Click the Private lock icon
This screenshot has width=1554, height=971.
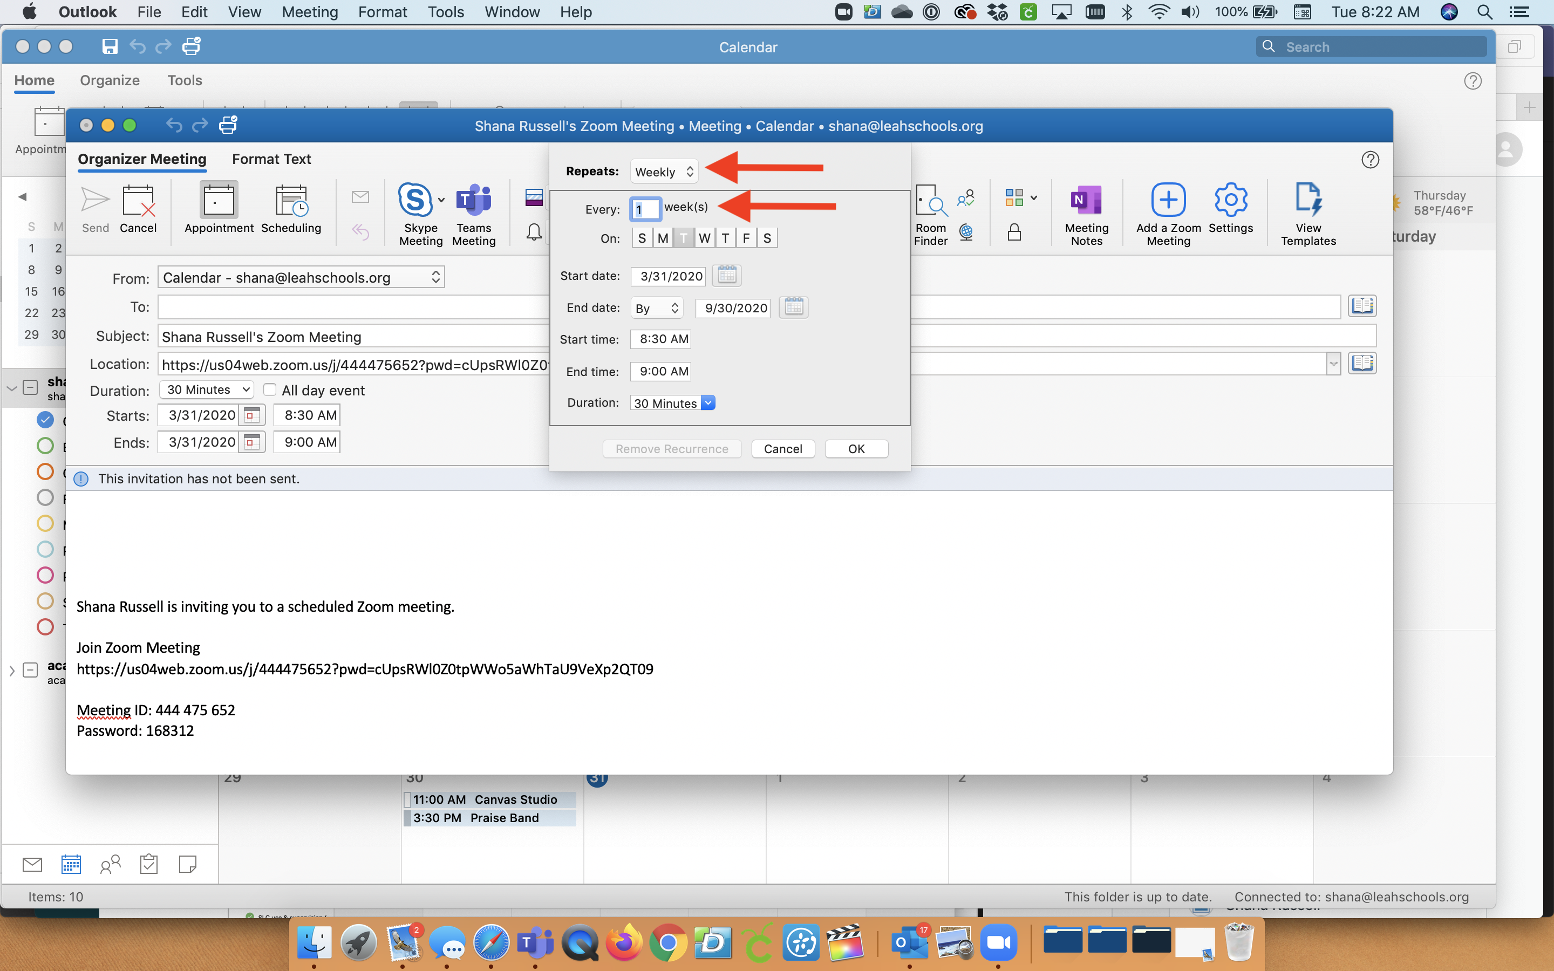point(1014,232)
